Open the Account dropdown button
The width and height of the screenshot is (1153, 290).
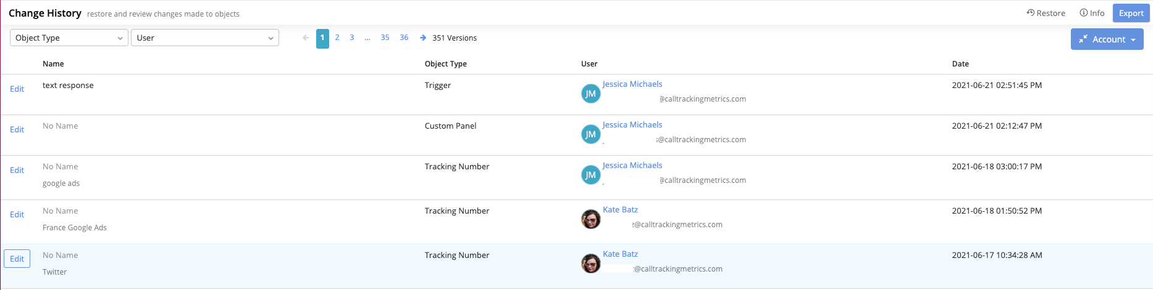point(1107,39)
